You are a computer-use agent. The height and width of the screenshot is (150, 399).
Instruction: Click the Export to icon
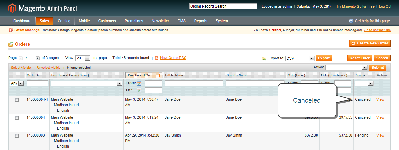264,58
